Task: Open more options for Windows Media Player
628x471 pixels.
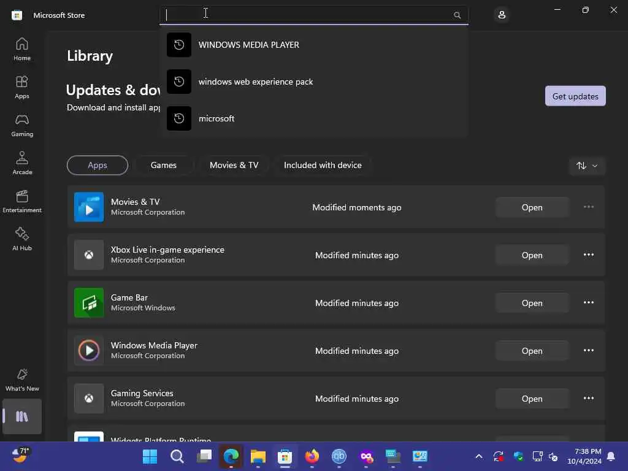Action: (x=588, y=350)
